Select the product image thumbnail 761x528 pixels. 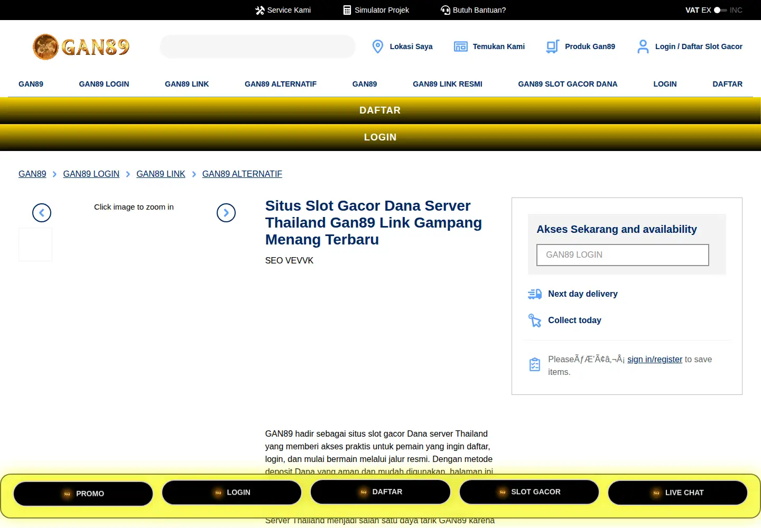click(x=35, y=244)
